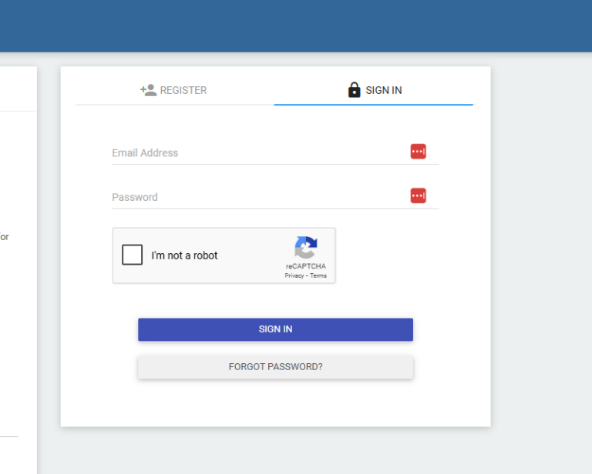This screenshot has width=592, height=474.
Task: Open the reCAPTCHA Privacy link
Action: point(294,275)
